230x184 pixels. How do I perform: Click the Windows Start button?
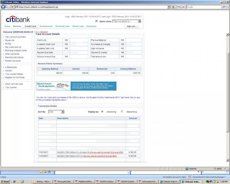pyautogui.click(x=5, y=182)
